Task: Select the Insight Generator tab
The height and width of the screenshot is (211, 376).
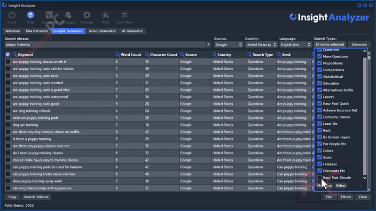Action: point(68,31)
